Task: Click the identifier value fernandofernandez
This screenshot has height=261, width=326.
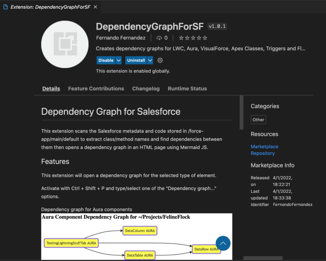Action: tap(293, 204)
